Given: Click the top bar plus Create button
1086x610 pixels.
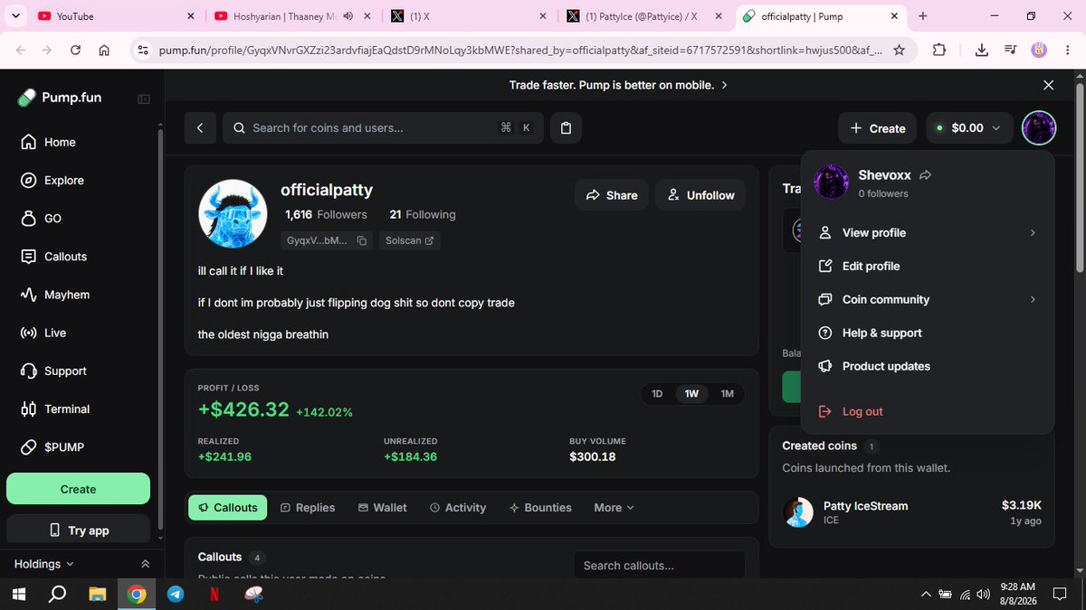Looking at the screenshot, I should coord(877,128).
